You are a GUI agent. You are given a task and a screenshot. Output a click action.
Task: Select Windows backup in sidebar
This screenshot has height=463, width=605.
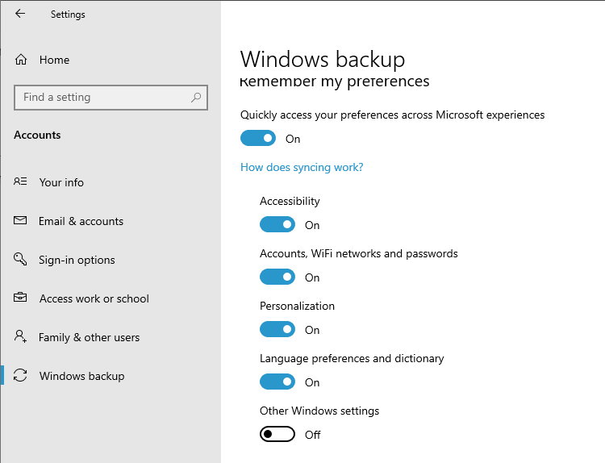coord(111,376)
